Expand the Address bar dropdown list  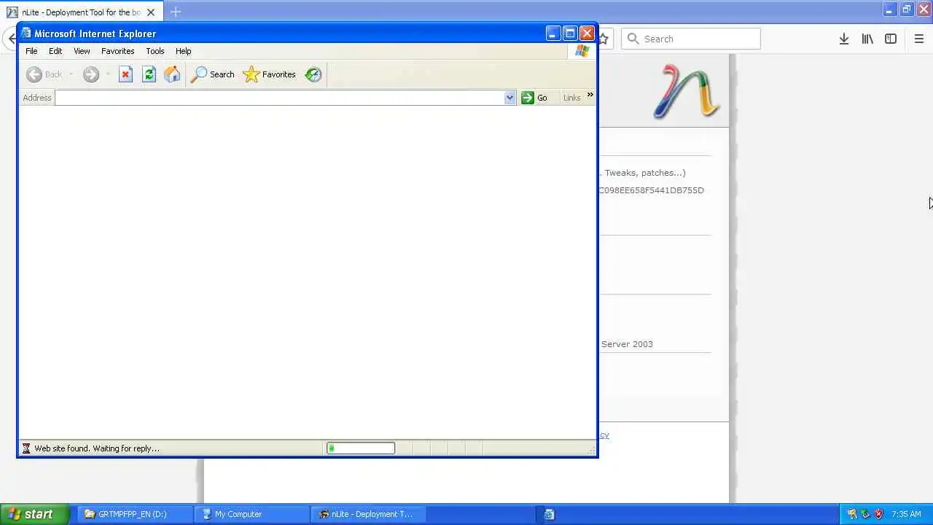click(x=510, y=98)
